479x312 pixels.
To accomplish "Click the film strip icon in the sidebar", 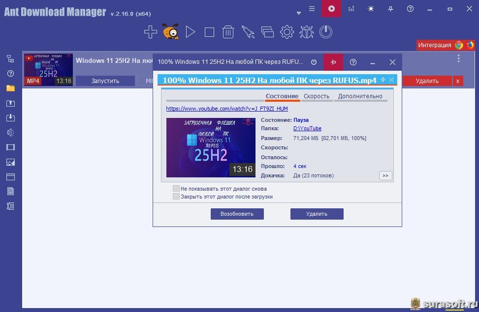I will pyautogui.click(x=10, y=147).
